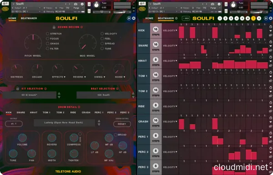Viewport: 273px width, 175px height.
Task: Click the st. 1 output button
Action: 14,124
